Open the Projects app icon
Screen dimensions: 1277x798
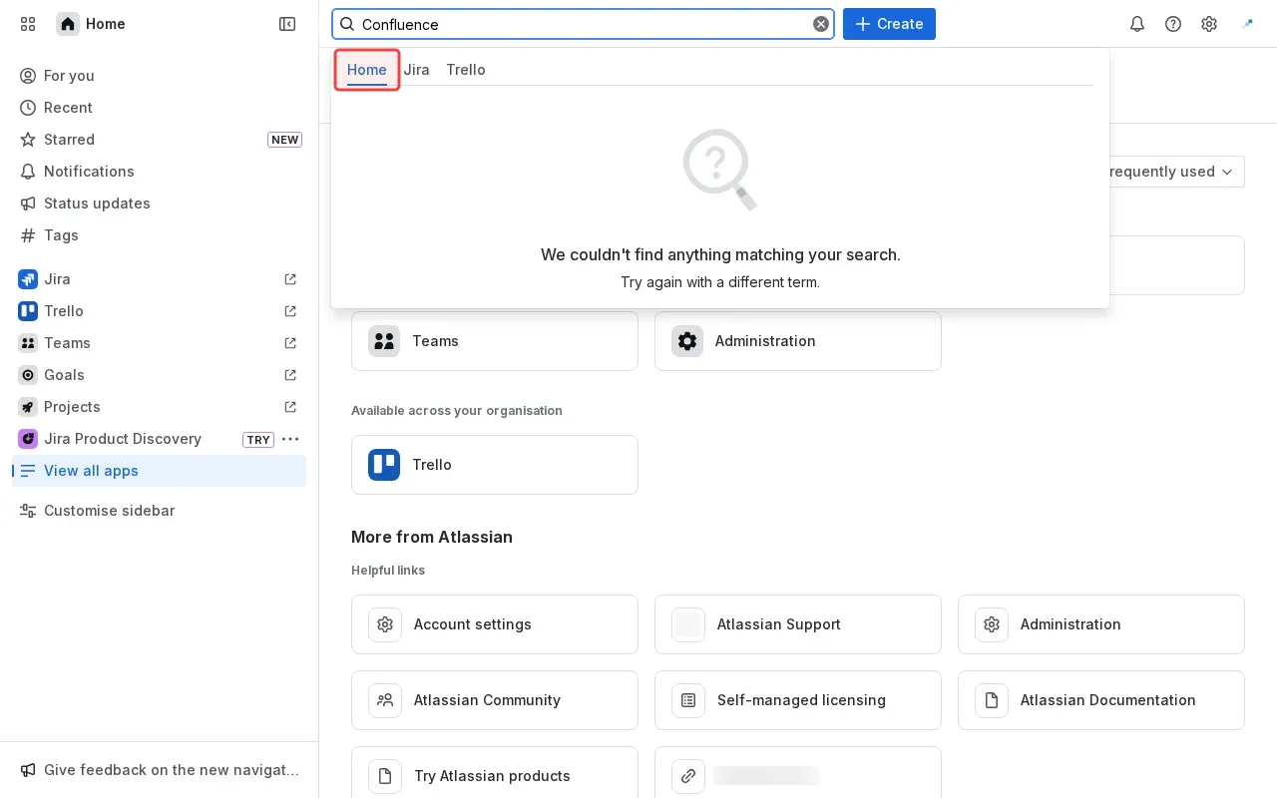[x=28, y=407]
